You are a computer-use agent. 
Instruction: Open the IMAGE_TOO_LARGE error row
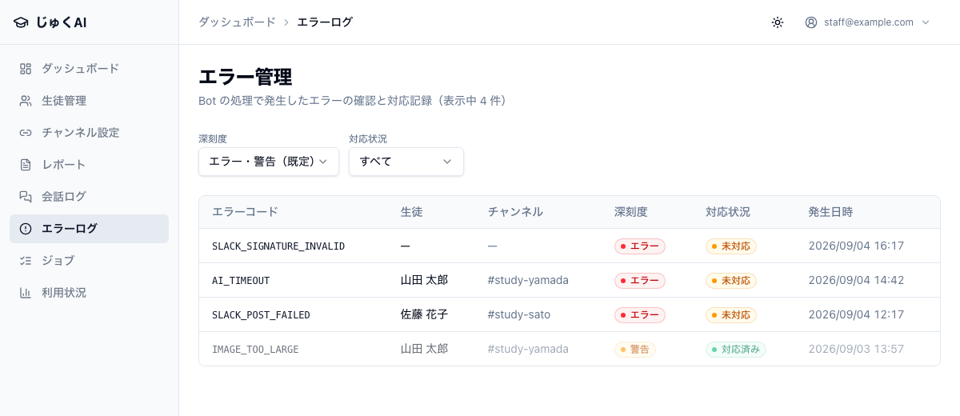pyautogui.click(x=570, y=349)
